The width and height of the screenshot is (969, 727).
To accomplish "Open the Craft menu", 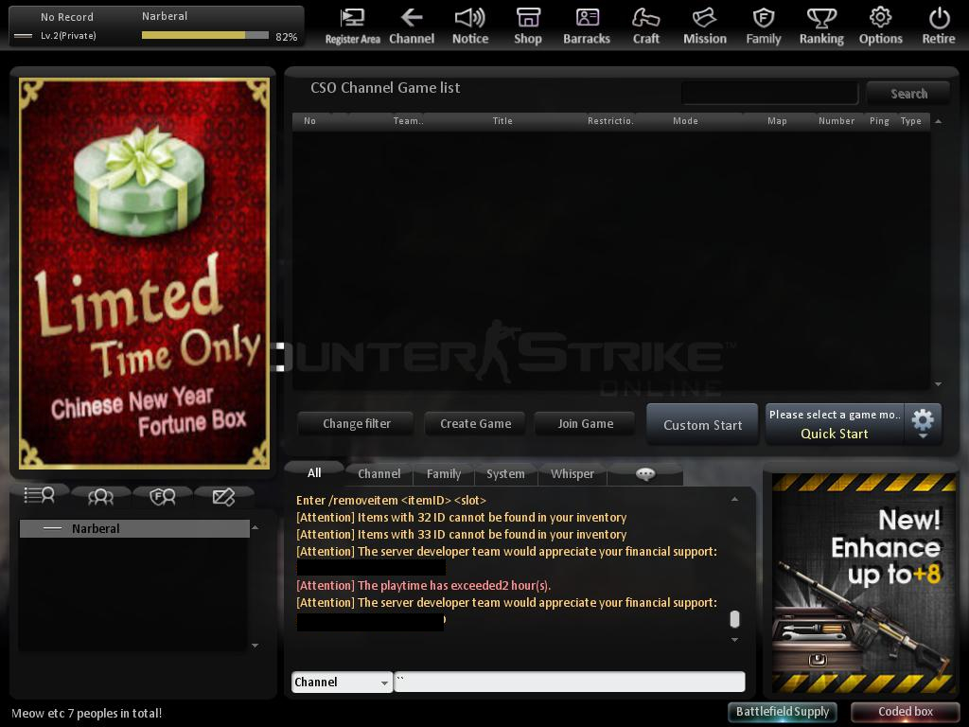I will point(645,27).
